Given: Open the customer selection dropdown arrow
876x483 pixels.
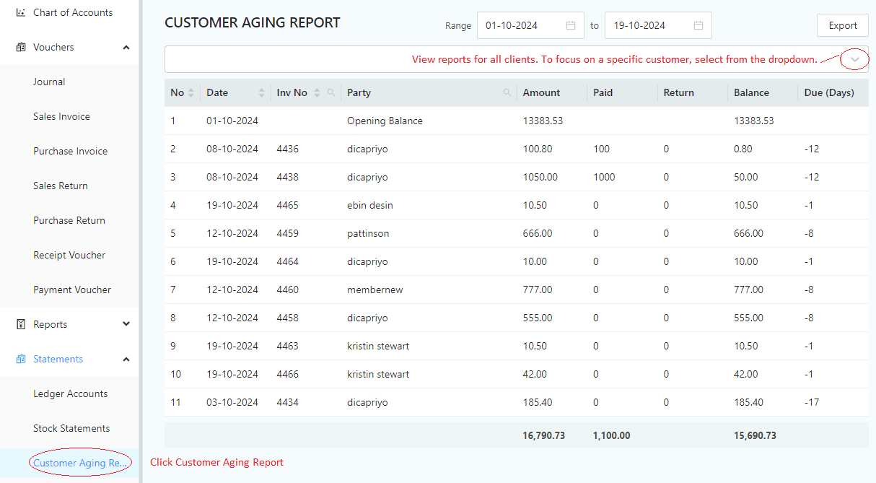Looking at the screenshot, I should pos(855,59).
